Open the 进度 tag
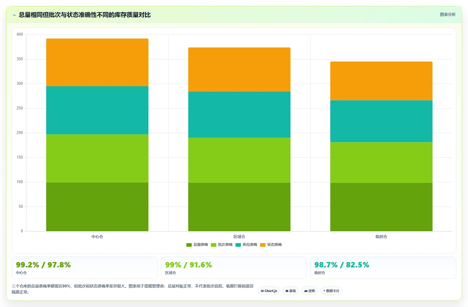The width and height of the screenshot is (468, 307). coord(309,291)
